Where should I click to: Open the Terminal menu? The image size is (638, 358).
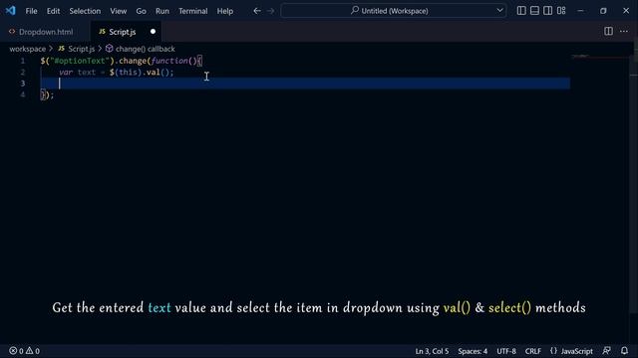click(x=192, y=11)
